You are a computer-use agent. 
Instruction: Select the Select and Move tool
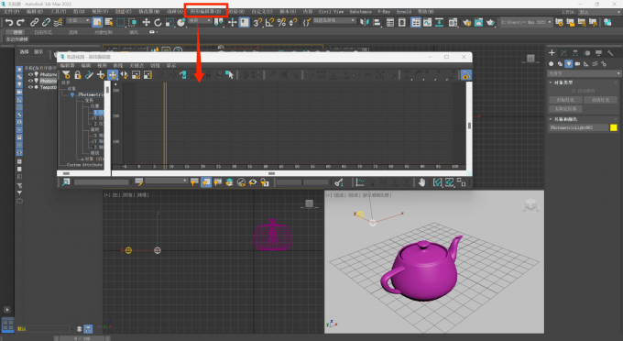click(x=147, y=22)
